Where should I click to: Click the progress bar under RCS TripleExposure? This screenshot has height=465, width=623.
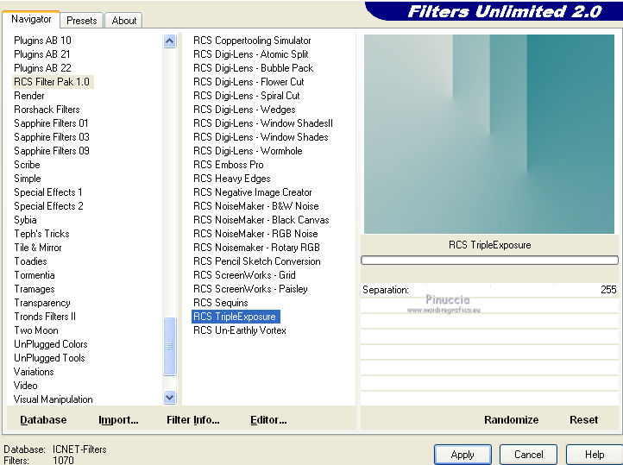489,260
